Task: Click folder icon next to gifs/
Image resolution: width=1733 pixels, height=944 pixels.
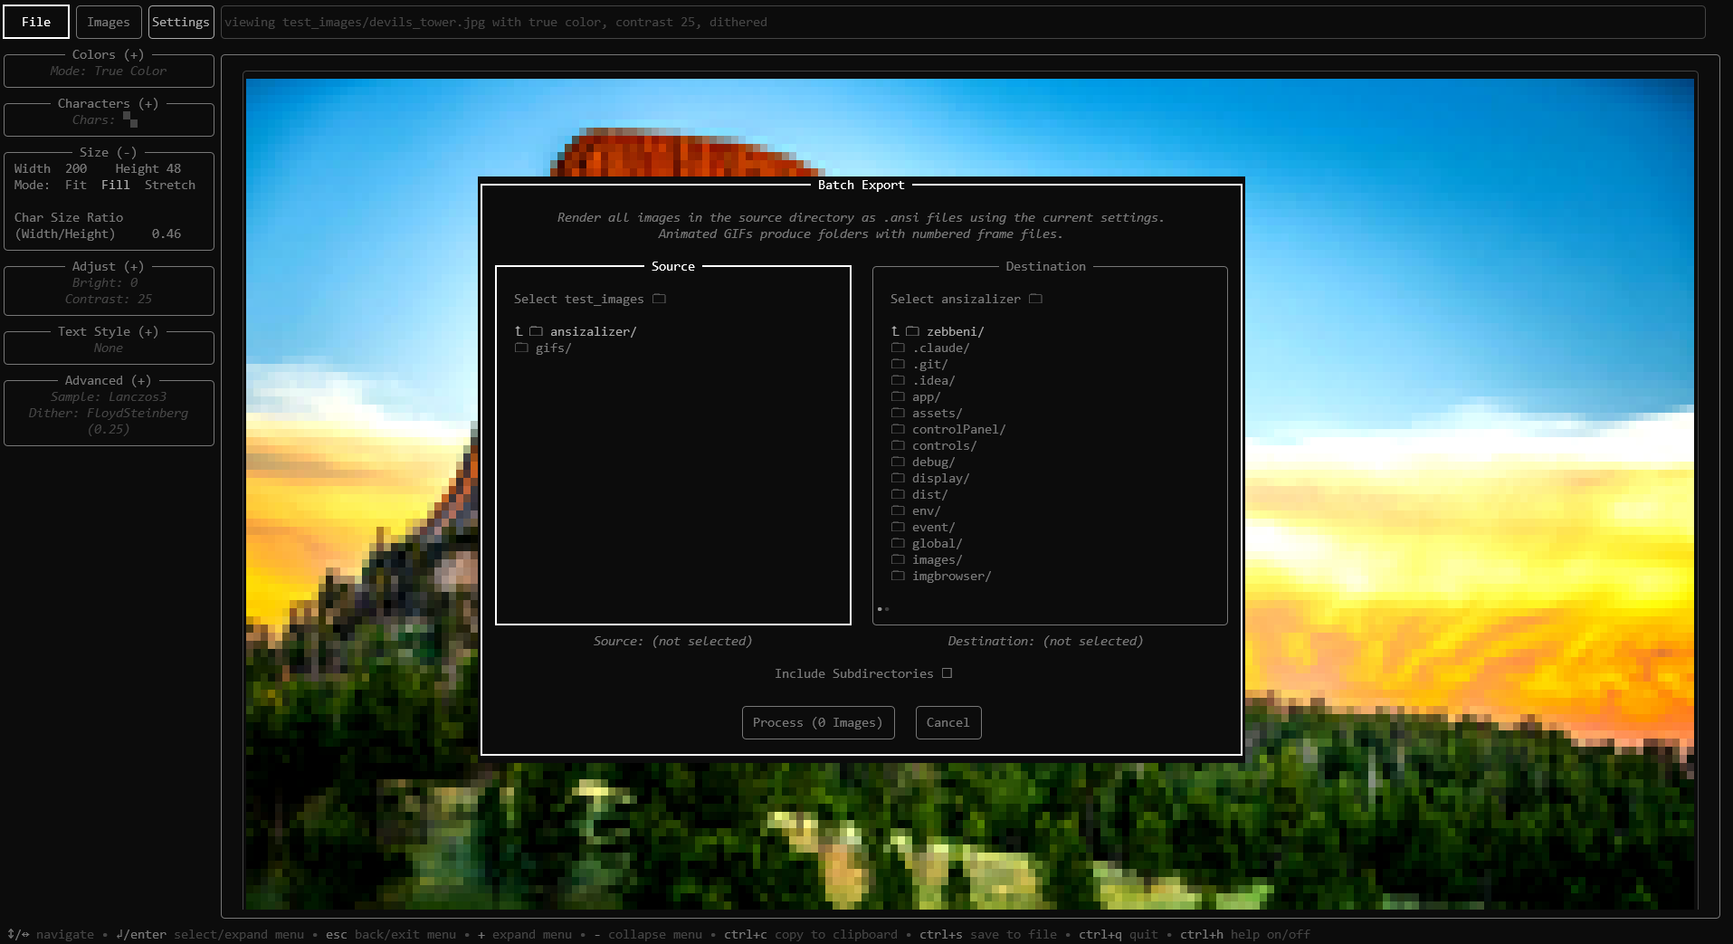Action: coord(521,348)
